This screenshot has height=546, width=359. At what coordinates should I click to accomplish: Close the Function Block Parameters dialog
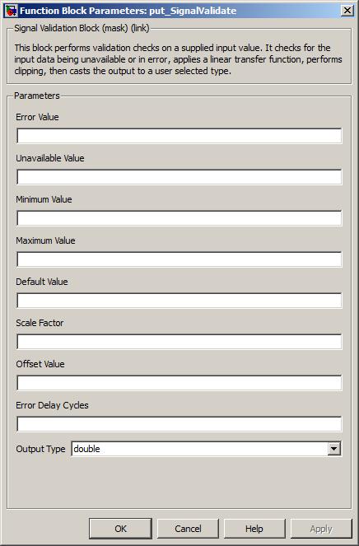point(347,11)
